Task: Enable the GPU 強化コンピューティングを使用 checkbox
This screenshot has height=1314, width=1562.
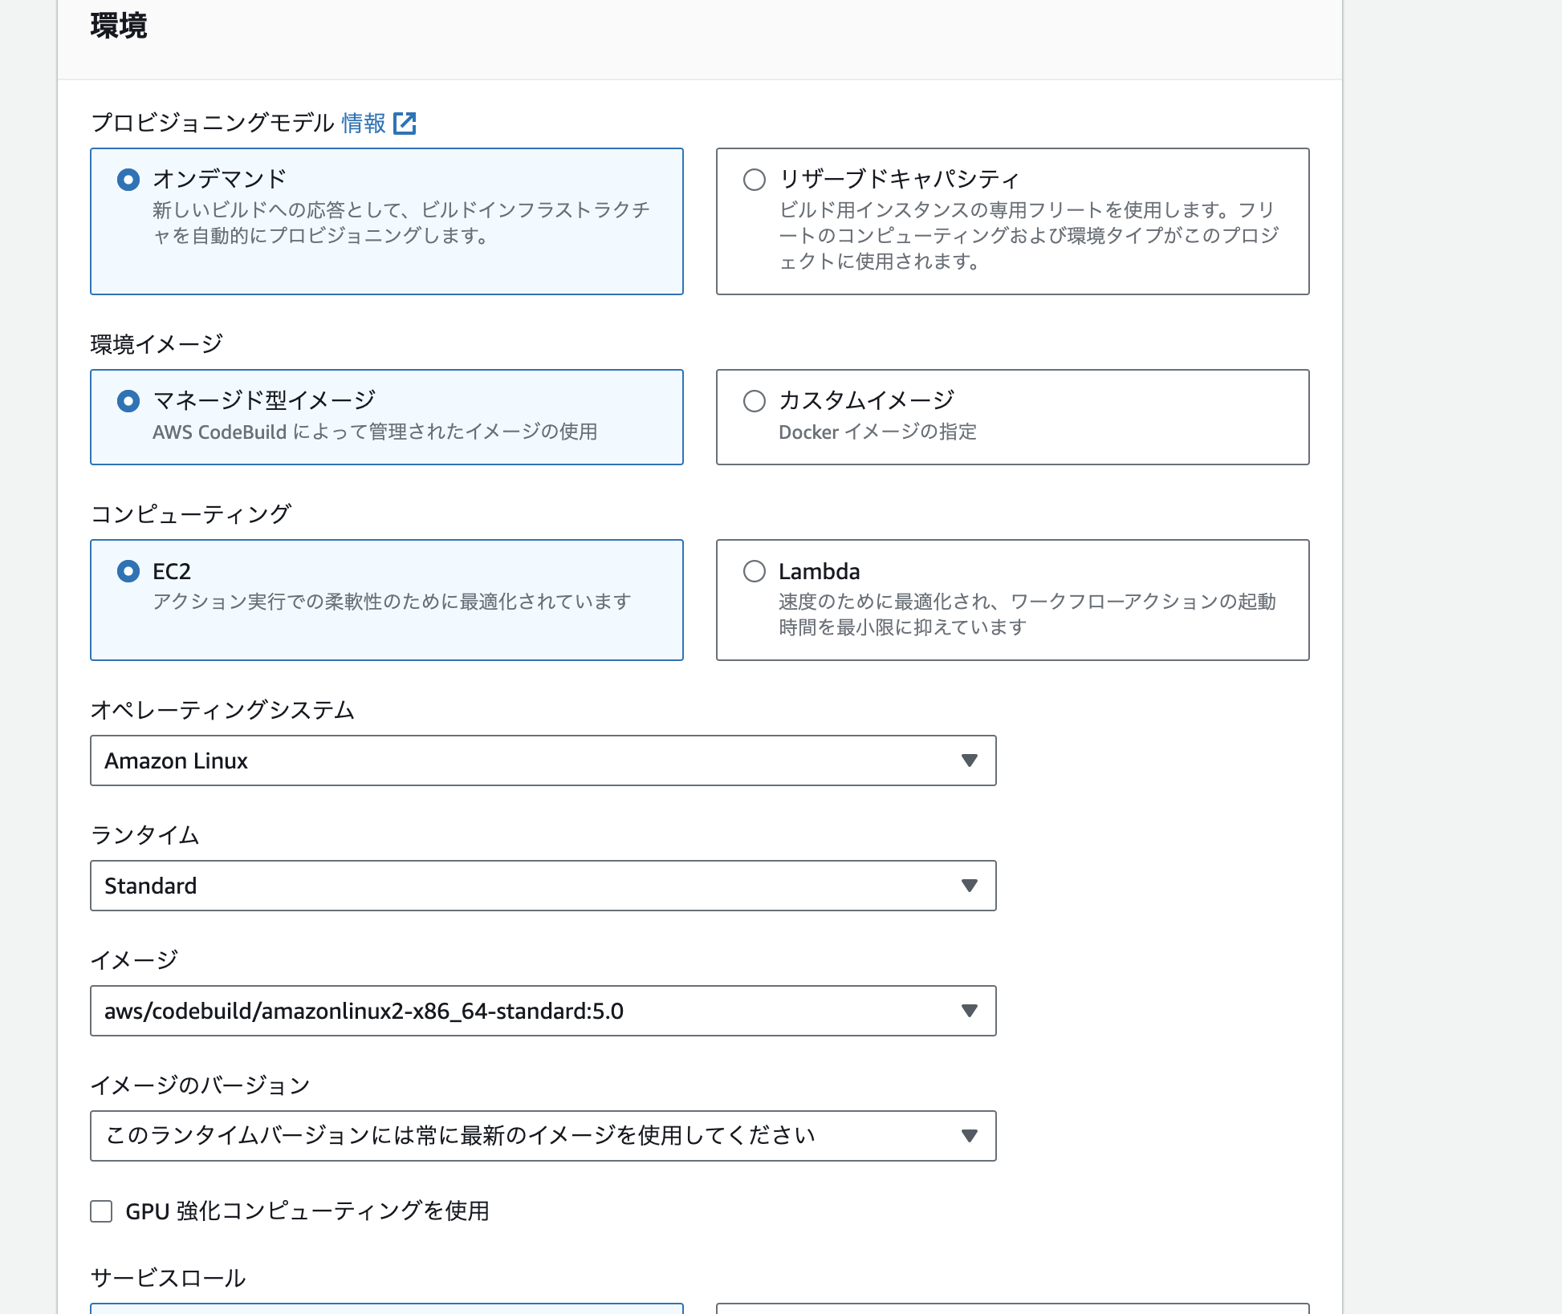Action: point(101,1212)
